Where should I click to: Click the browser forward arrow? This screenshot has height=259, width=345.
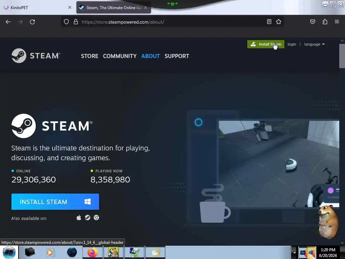pos(20,22)
